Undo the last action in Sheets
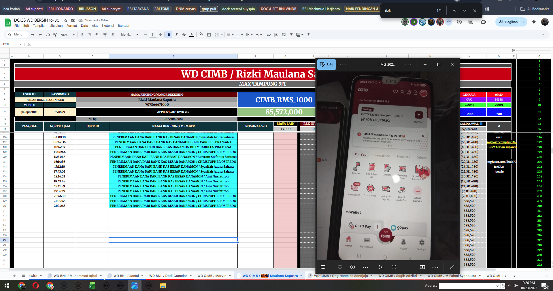 point(33,35)
